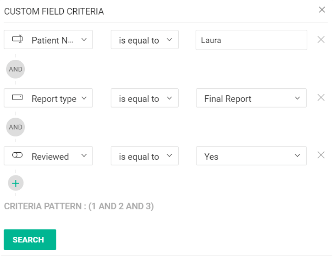Open the Patient Name field dropdown
333x256 pixels.
point(83,40)
